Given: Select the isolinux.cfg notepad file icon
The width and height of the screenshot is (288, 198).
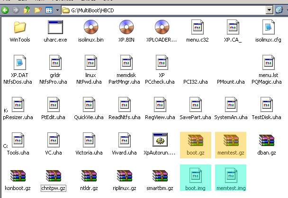Looking at the screenshot, I should click(x=269, y=27).
